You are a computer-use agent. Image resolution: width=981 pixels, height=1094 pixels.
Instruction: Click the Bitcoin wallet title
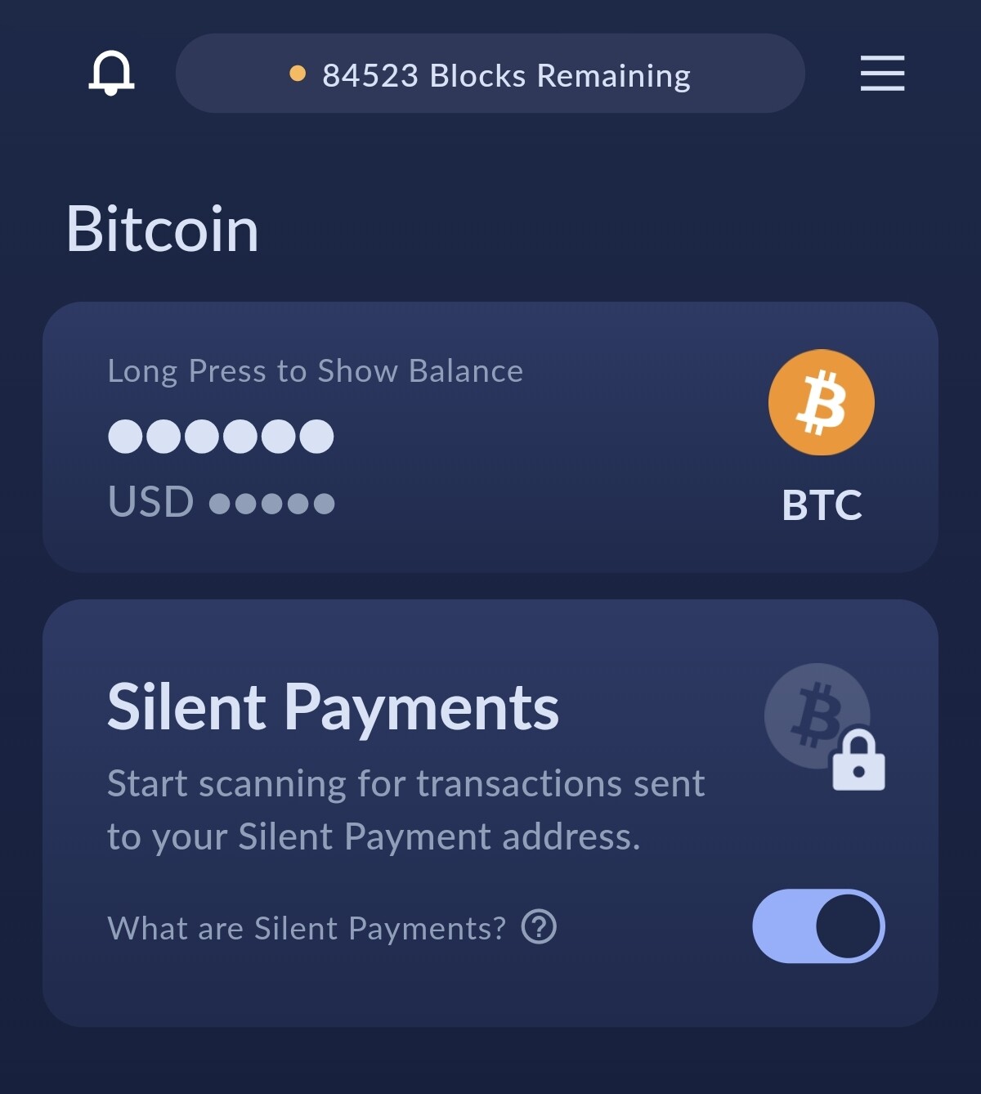(162, 229)
